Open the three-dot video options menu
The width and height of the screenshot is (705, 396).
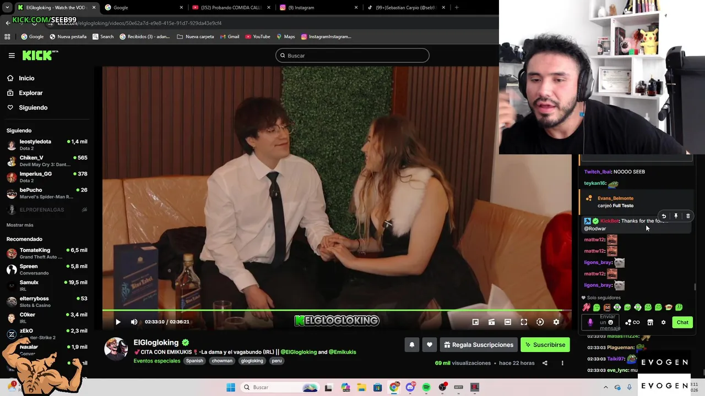coord(562,363)
